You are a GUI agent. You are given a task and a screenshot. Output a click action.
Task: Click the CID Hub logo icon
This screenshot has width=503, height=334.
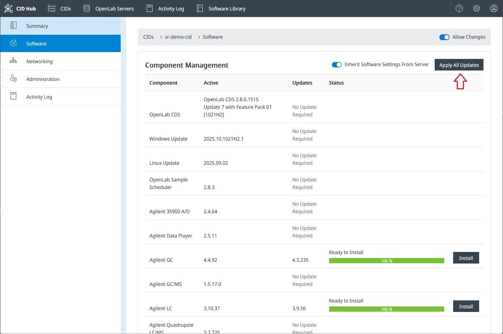(8, 8)
